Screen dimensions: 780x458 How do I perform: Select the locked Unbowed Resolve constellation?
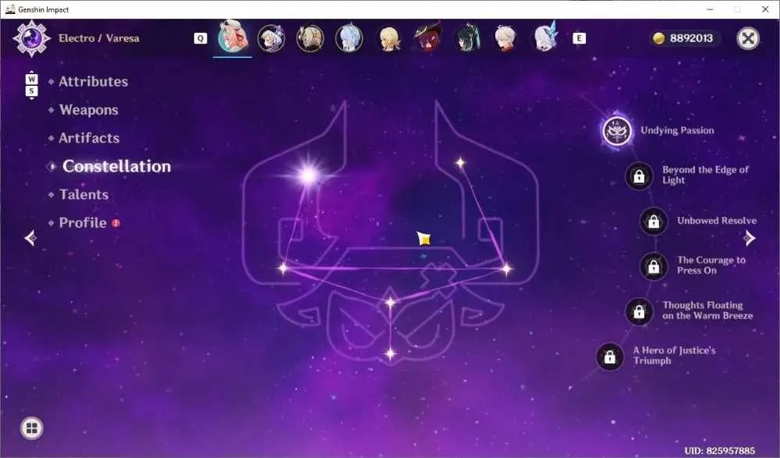coord(654,221)
